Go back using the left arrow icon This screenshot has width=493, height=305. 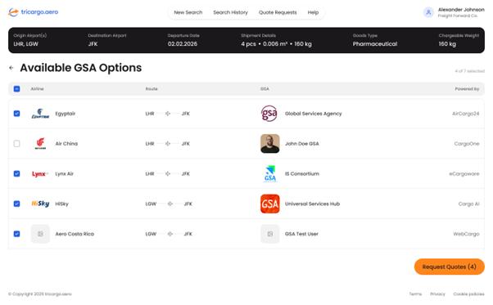click(11, 68)
